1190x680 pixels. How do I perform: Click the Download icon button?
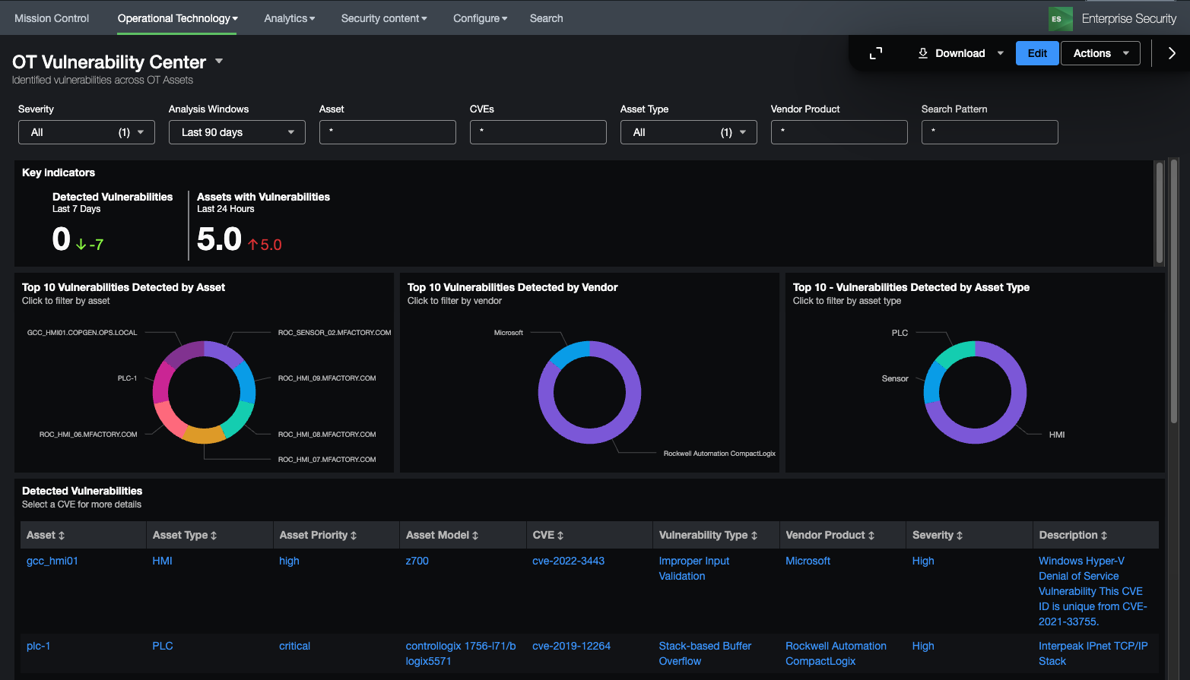pyautogui.click(x=923, y=53)
